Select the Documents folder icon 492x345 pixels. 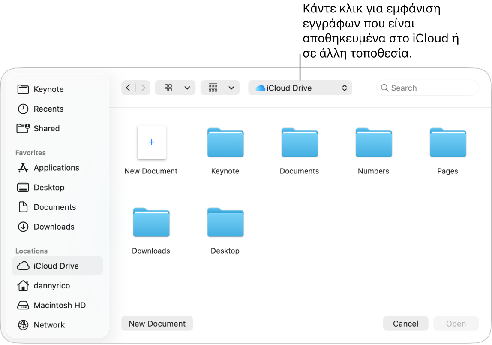(300, 142)
